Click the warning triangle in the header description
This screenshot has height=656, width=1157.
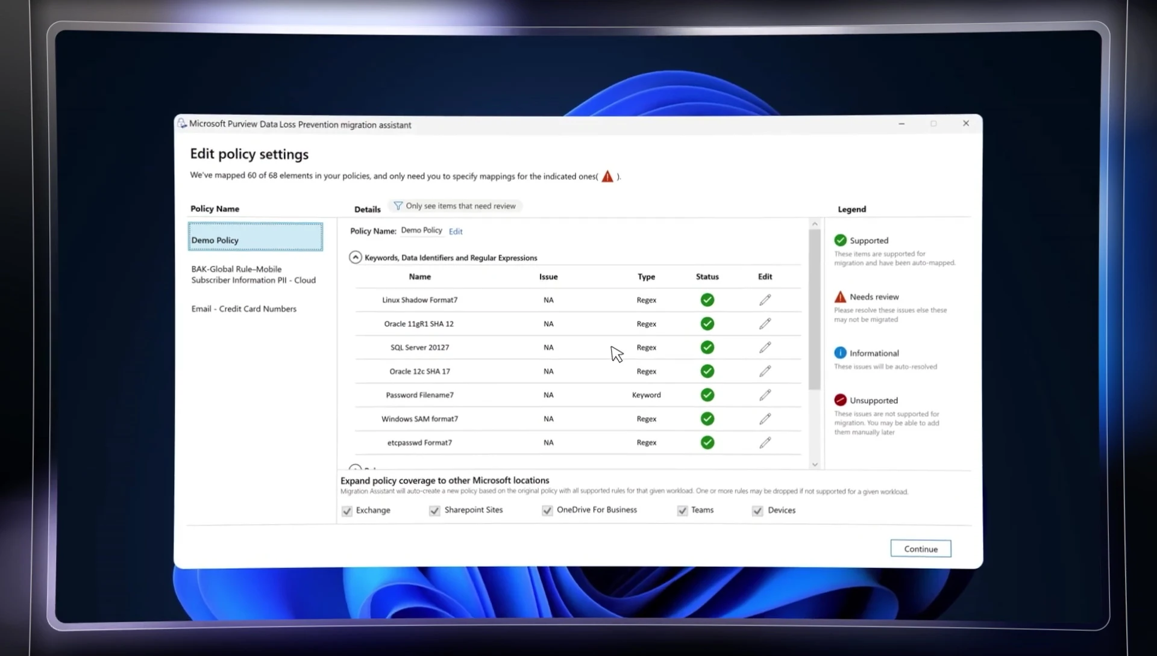coord(607,176)
